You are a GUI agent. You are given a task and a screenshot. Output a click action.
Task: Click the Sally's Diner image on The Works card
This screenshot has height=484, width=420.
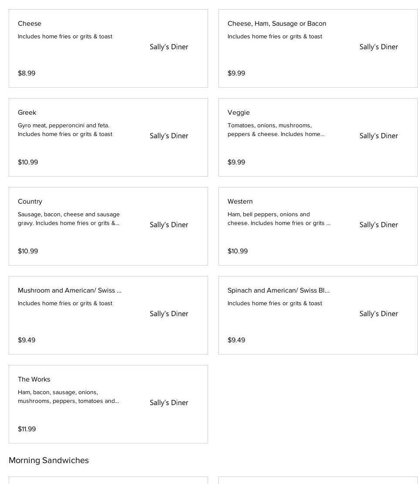point(169,403)
